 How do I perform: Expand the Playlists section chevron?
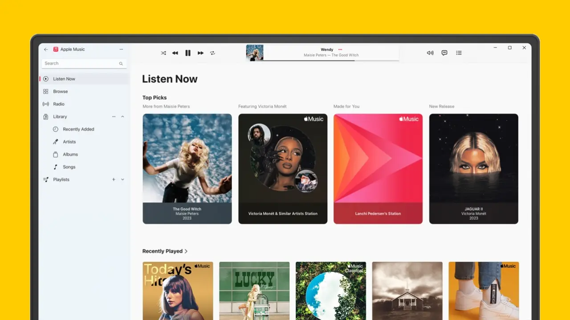pyautogui.click(x=122, y=180)
